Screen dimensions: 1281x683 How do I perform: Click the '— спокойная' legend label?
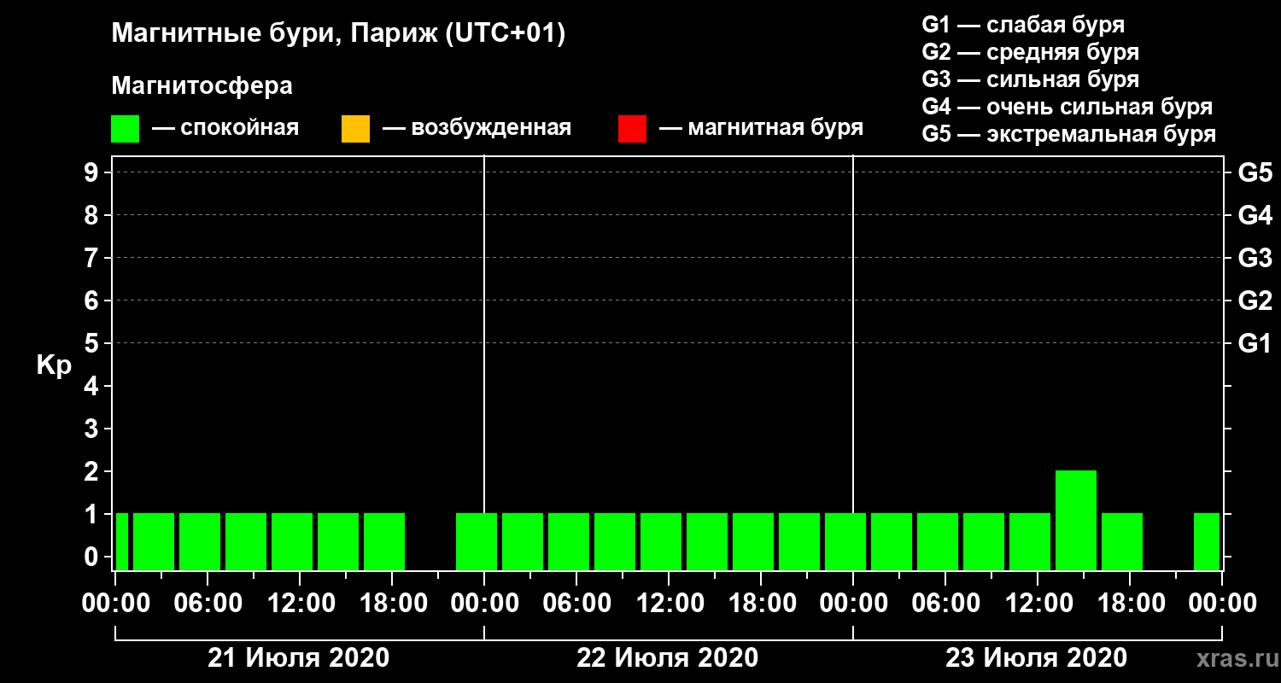coord(225,129)
